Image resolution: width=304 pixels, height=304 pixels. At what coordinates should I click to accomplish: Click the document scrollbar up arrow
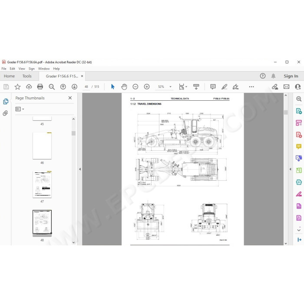(x=286, y=96)
